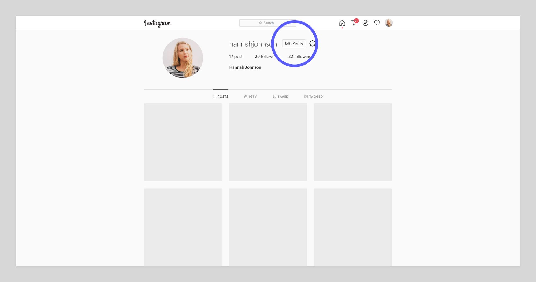Open the 22 following list

coord(300,56)
